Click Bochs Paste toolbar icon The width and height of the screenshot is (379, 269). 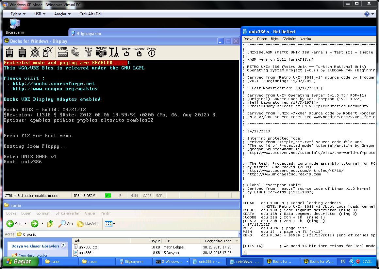point(88,52)
